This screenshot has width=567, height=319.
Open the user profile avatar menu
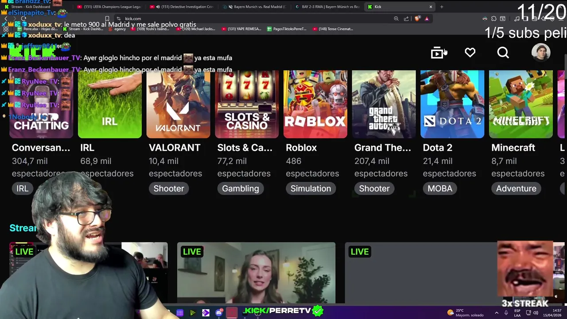click(x=541, y=53)
